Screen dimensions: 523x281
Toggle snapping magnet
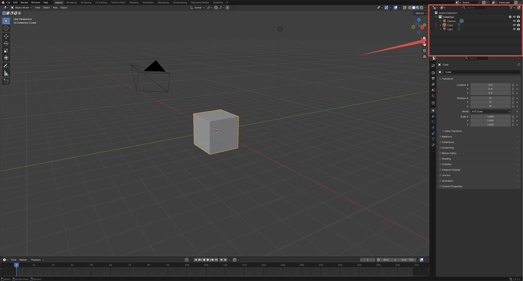(216, 7)
